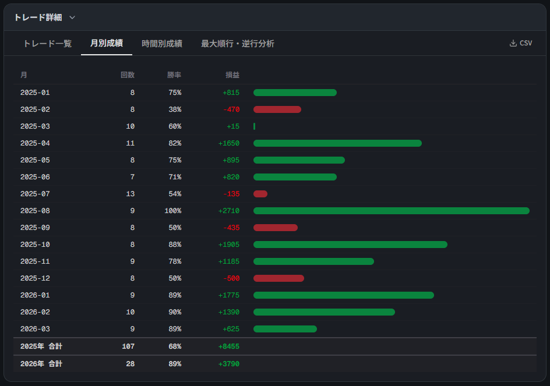Click the +815 profit value
550x386 pixels.
coord(231,93)
